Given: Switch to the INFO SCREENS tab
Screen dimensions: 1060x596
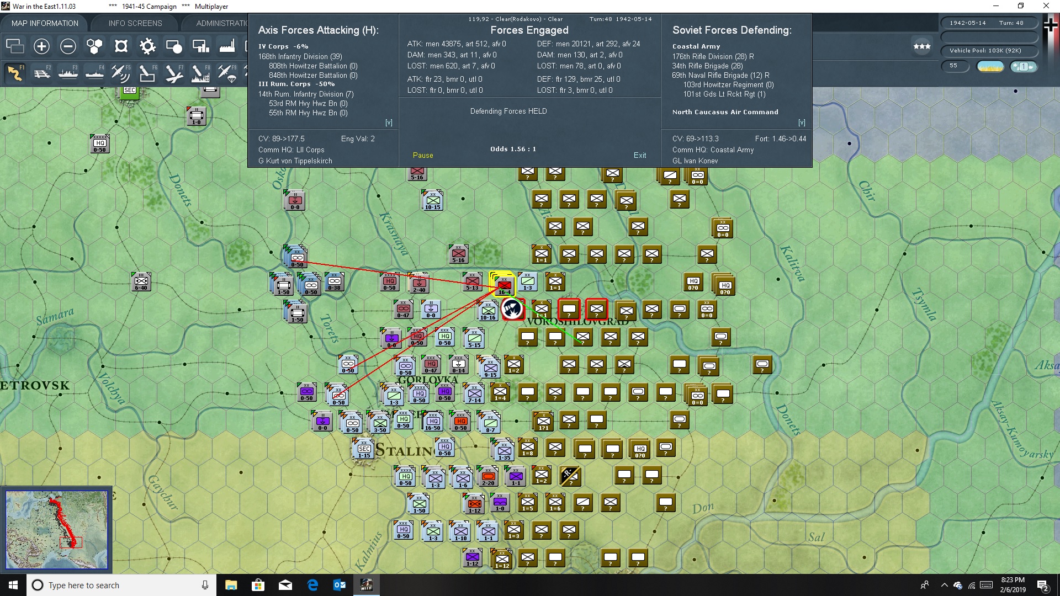Looking at the screenshot, I should 134,23.
